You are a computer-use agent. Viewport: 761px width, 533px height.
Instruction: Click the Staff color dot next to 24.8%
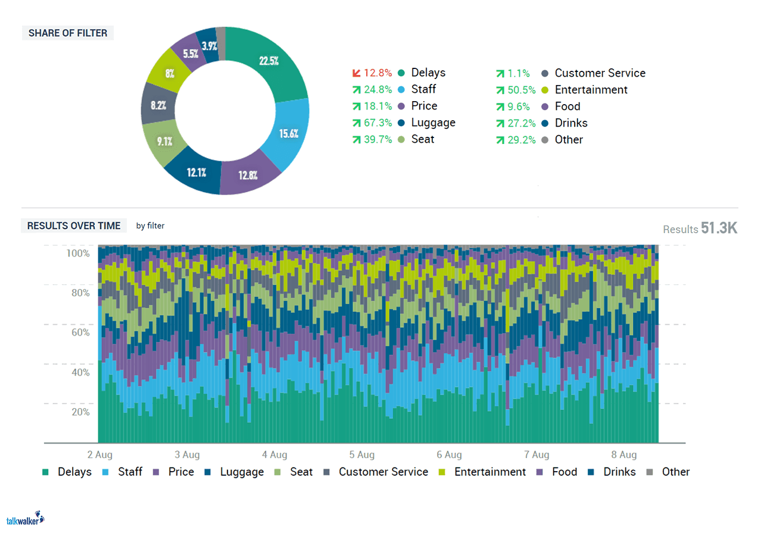point(401,89)
